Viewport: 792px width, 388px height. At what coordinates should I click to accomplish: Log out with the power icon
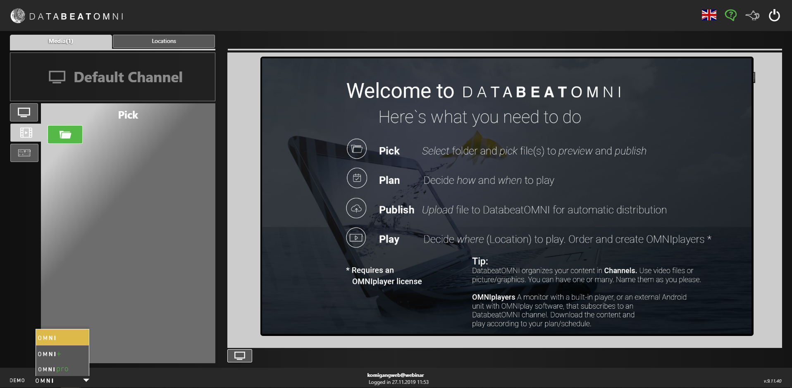coord(774,16)
